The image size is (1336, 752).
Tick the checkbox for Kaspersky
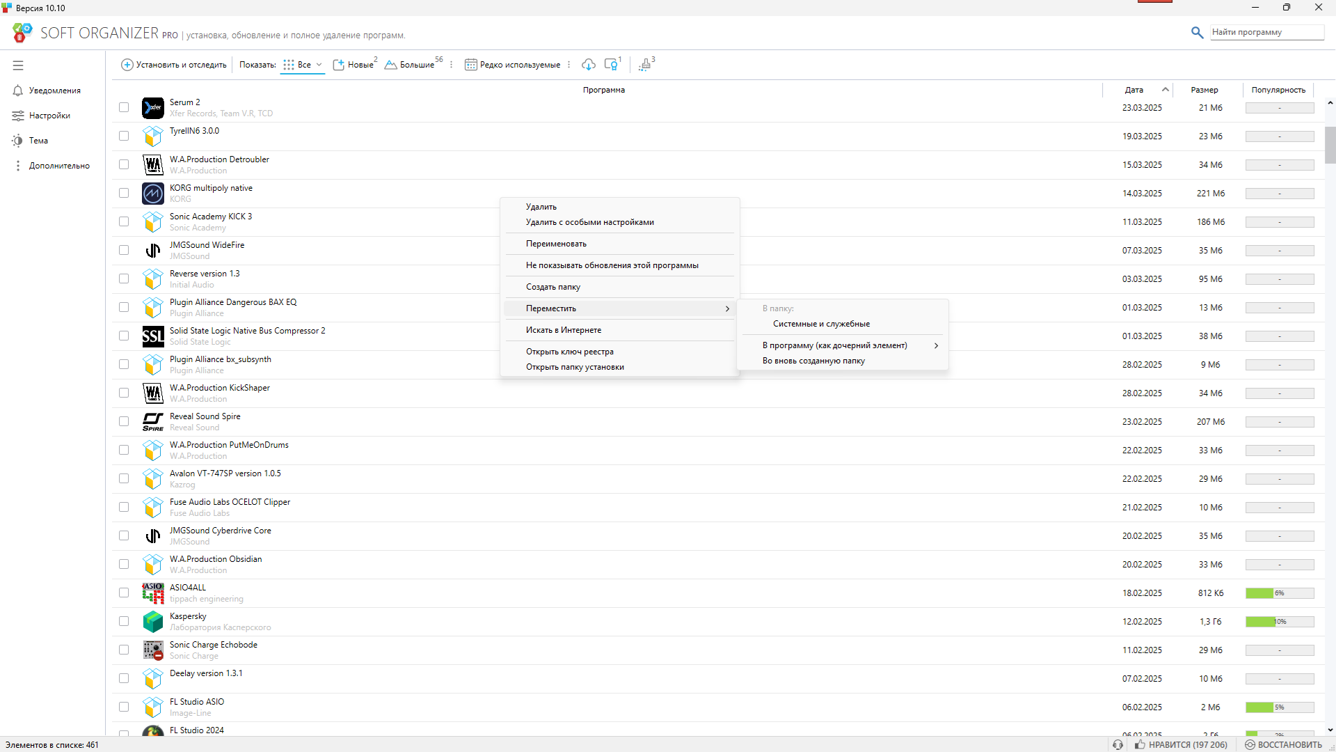point(124,622)
